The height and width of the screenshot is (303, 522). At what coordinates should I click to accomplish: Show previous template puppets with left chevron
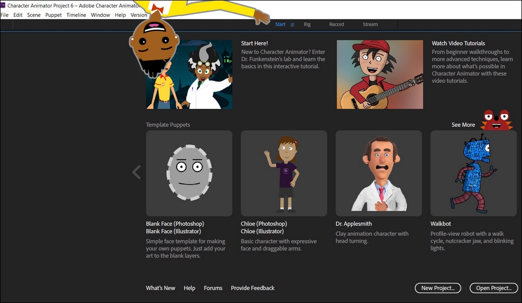(x=136, y=172)
